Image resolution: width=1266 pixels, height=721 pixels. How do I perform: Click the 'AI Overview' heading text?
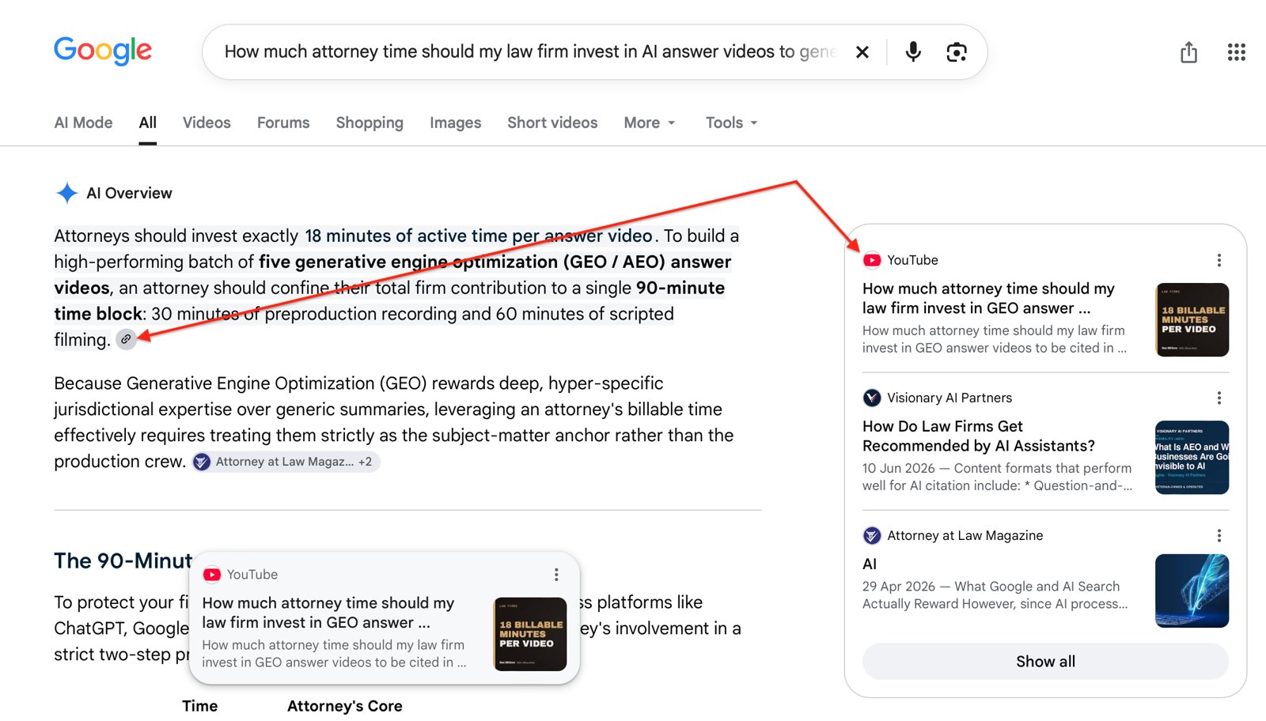129,193
